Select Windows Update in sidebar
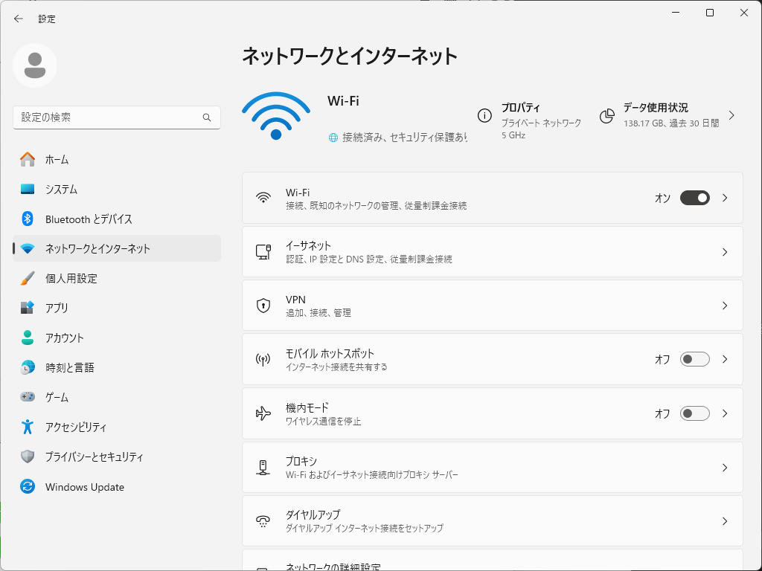 [117, 486]
